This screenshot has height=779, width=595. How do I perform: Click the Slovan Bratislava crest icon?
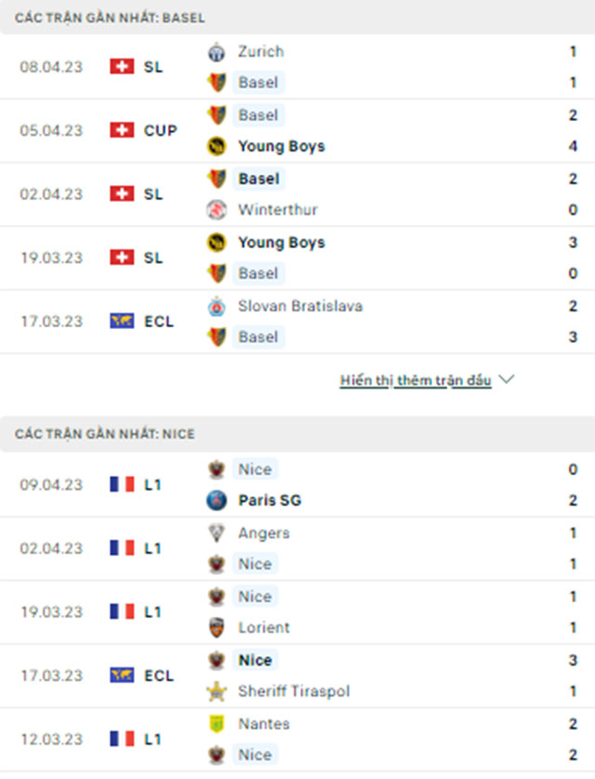[217, 307]
